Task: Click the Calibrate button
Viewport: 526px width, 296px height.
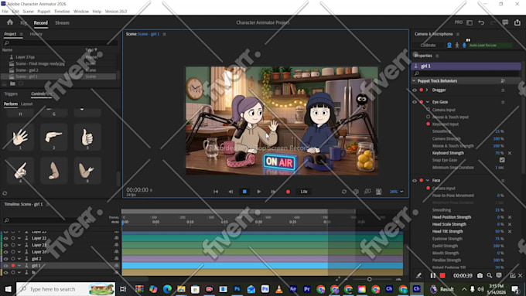Action: [428, 46]
